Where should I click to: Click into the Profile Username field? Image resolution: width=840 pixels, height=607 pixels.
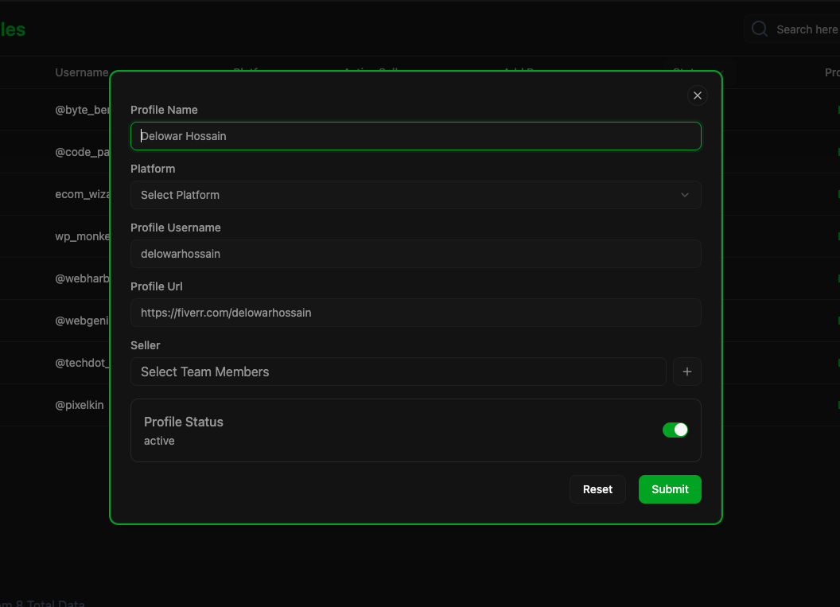(x=415, y=254)
